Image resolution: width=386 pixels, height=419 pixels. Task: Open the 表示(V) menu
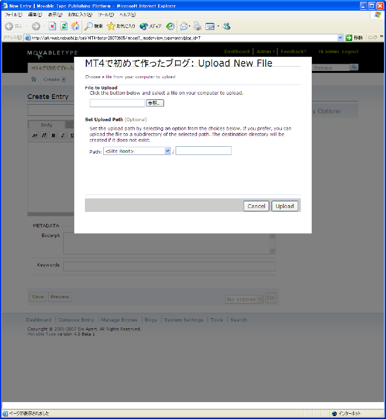tap(55, 15)
